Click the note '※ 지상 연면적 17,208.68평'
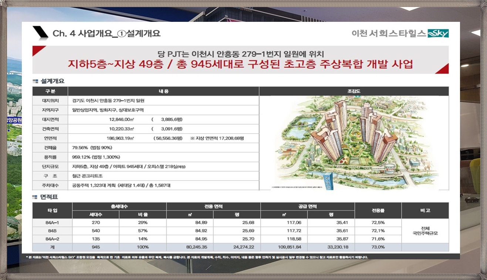This screenshot has height=280, width=487. (x=217, y=138)
